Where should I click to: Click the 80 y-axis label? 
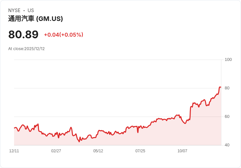click(x=227, y=88)
